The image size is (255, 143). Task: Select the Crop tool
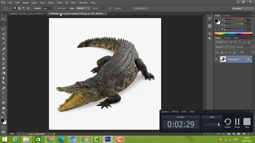point(4,39)
